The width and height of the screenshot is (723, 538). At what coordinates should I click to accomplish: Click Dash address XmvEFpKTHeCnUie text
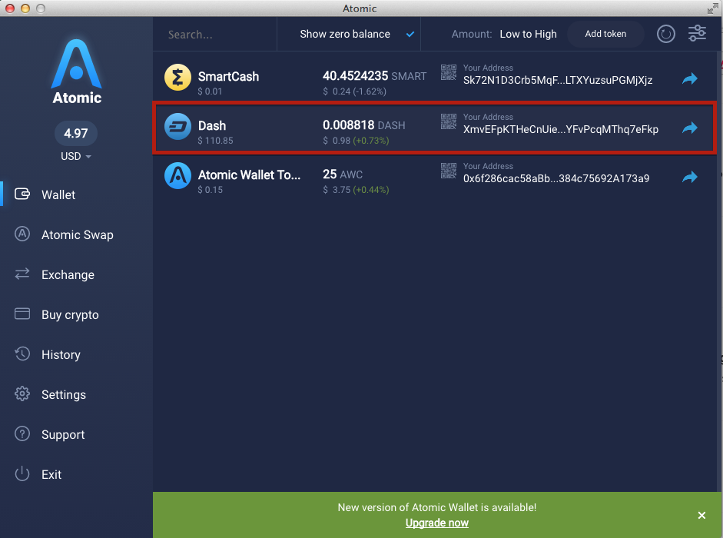point(561,129)
